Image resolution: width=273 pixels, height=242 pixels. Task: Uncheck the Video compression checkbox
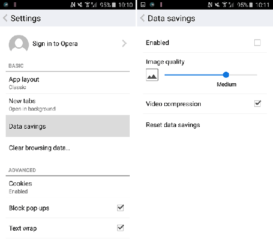[258, 104]
